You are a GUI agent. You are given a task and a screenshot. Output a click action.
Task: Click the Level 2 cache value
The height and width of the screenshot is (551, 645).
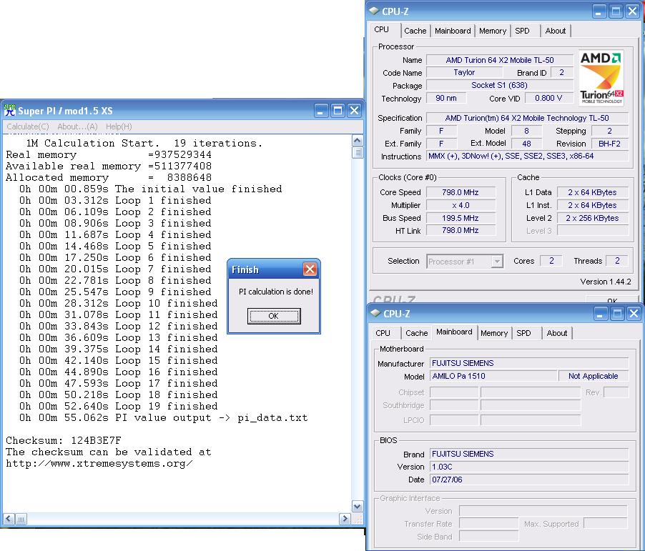click(x=592, y=218)
